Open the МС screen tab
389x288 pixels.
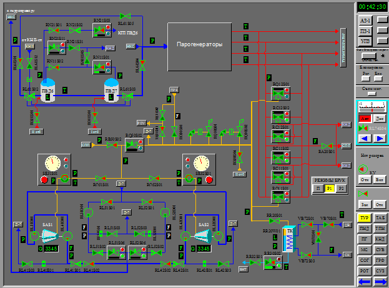[x=364, y=249]
